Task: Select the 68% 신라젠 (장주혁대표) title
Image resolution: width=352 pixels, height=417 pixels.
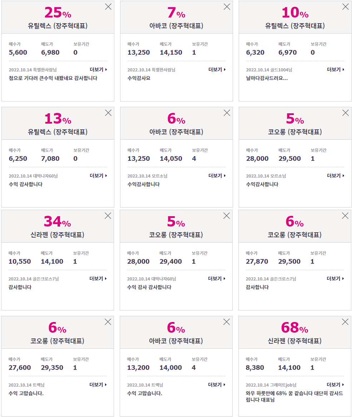Action: pos(294,341)
